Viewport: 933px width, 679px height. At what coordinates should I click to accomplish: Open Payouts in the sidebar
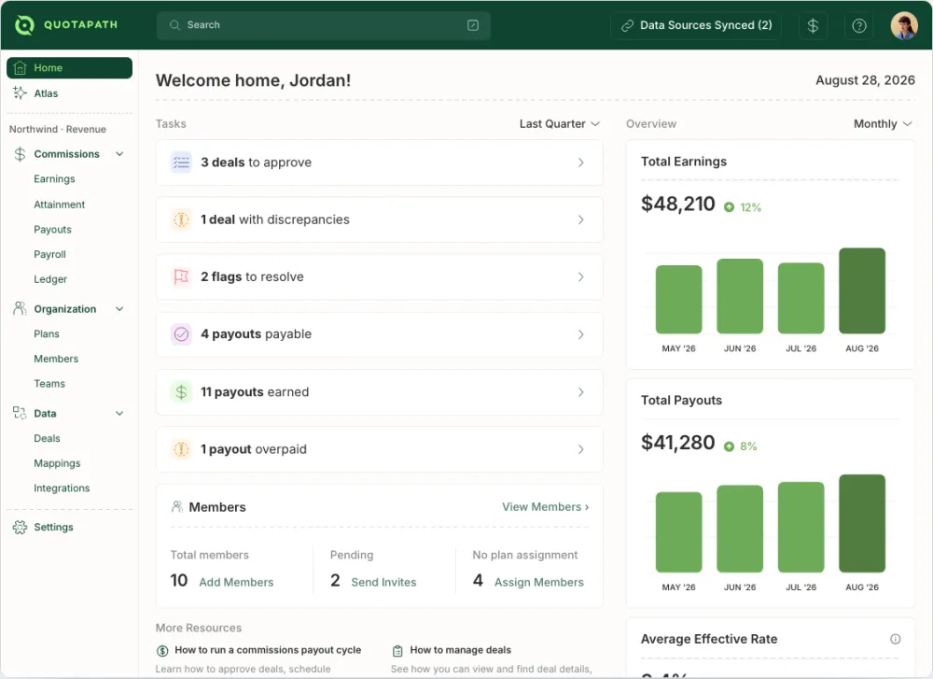point(52,230)
